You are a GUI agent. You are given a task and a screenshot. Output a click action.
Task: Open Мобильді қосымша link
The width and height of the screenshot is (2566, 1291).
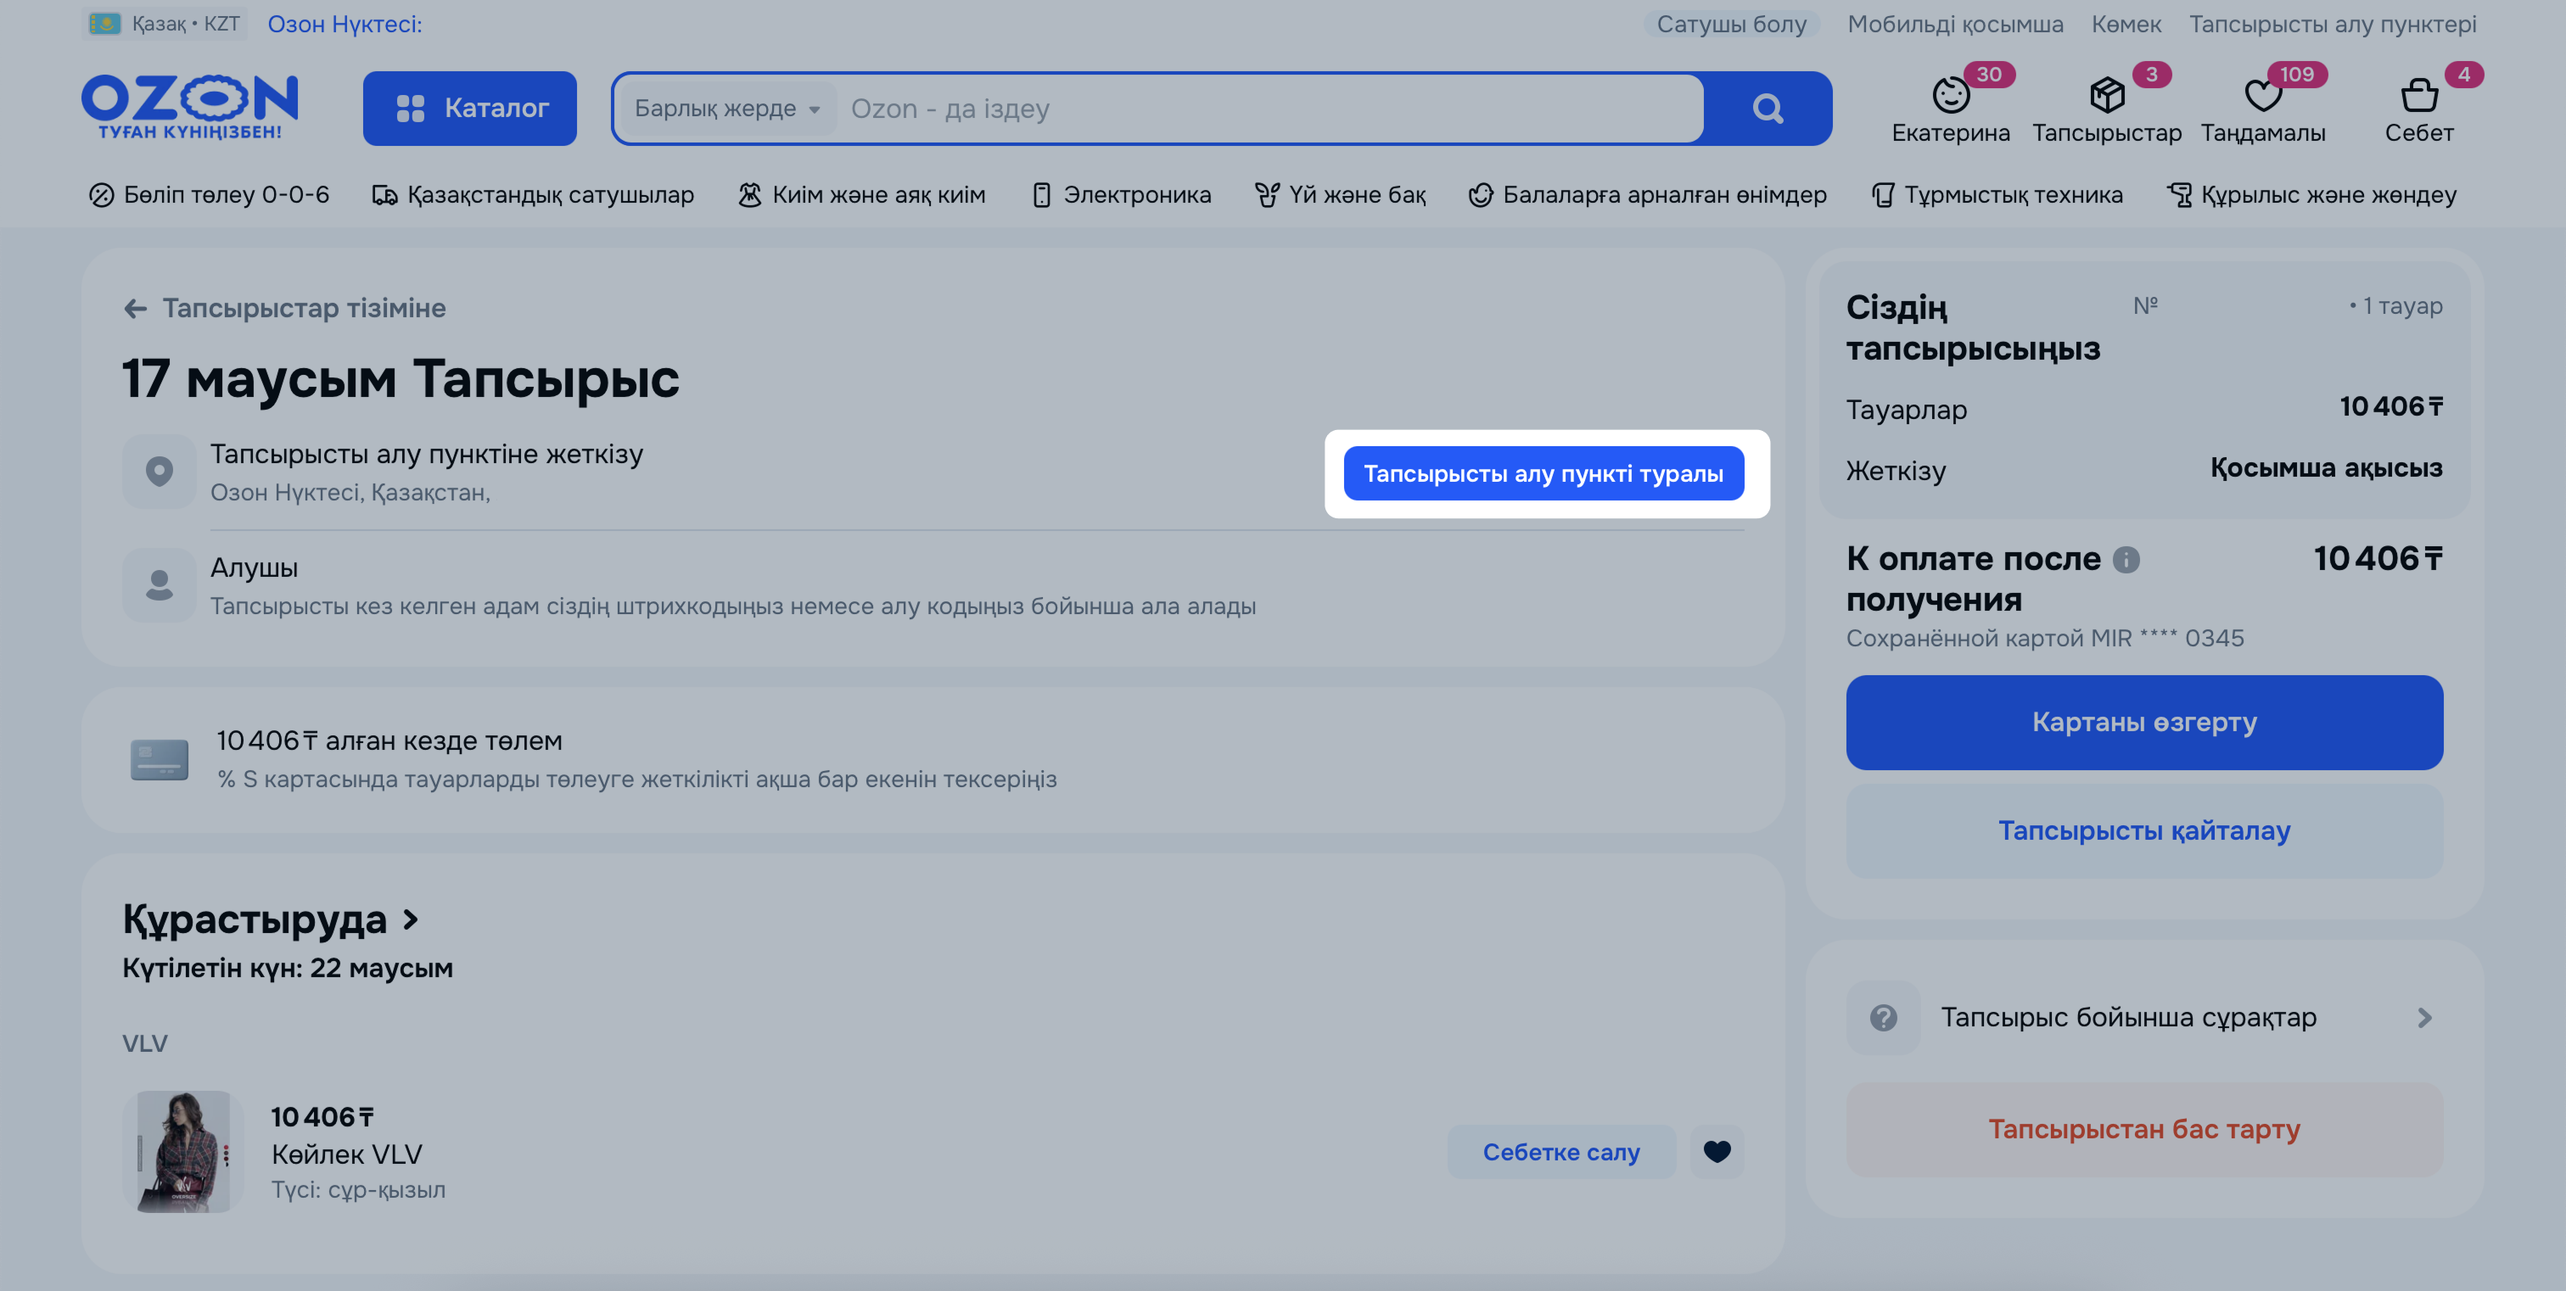(1955, 24)
